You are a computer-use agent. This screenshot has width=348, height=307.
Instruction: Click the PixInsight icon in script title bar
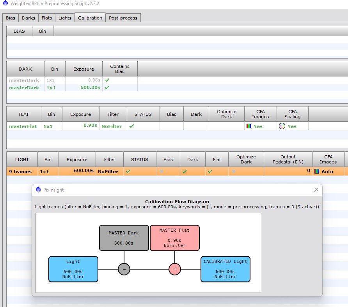pyautogui.click(x=5, y=3)
